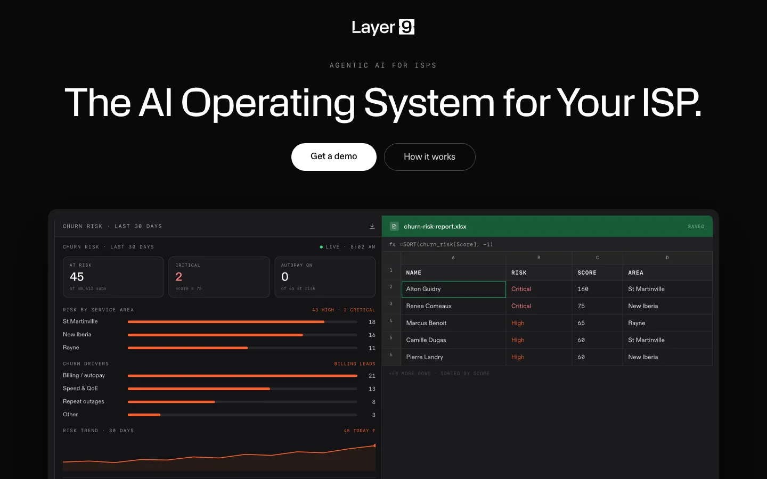Select the Camille Dugas cell

(x=453, y=340)
